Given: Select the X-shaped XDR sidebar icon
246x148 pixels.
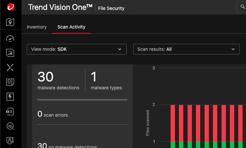Looking at the screenshot, I should pyautogui.click(x=10, y=67).
